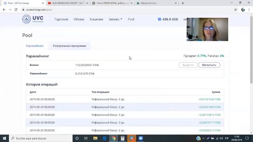Viewport: 253px width, 142px height.
Task: Close the Precio PRIZM tab
Action: coord(131,3)
